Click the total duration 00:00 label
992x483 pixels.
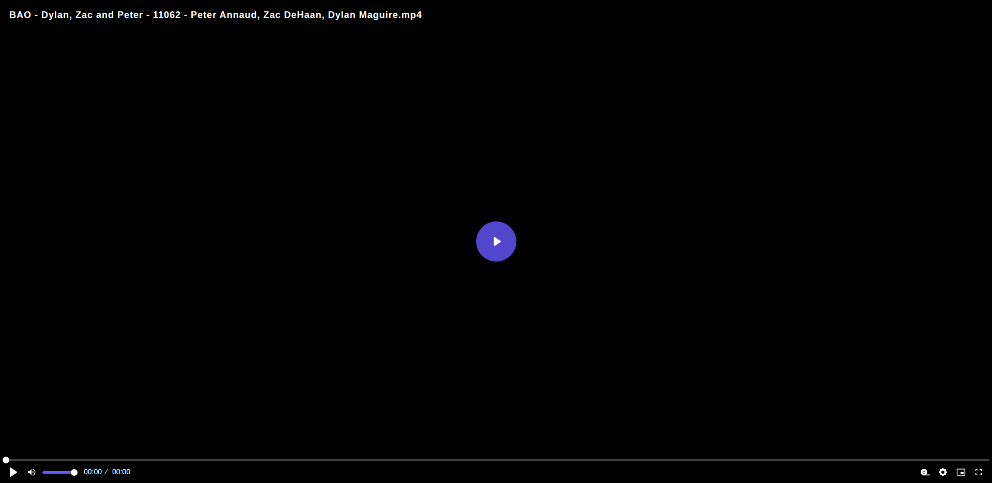pyautogui.click(x=121, y=472)
